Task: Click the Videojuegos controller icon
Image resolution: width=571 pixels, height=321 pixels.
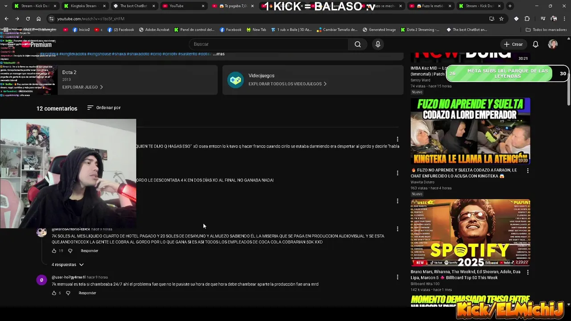Action: (x=235, y=80)
